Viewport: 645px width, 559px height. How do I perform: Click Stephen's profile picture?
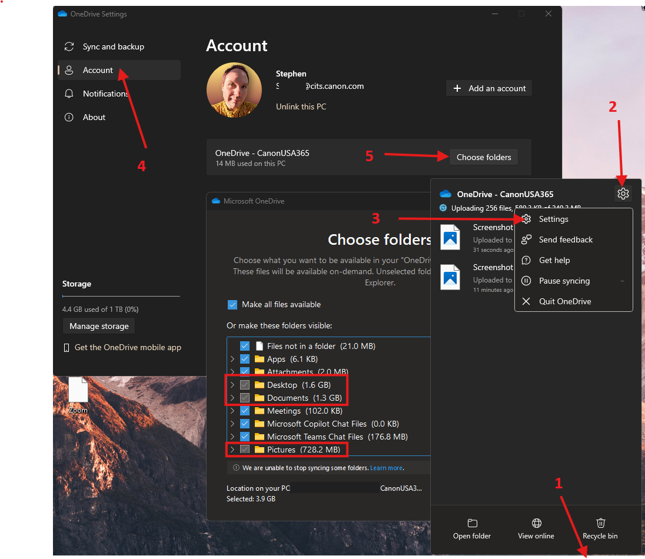click(x=234, y=89)
